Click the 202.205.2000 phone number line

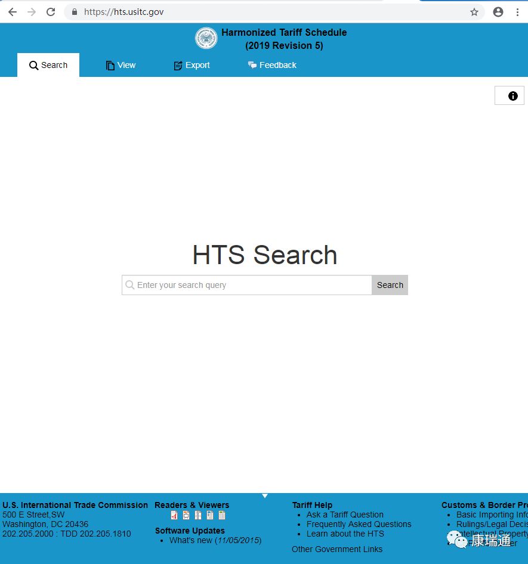click(67, 534)
